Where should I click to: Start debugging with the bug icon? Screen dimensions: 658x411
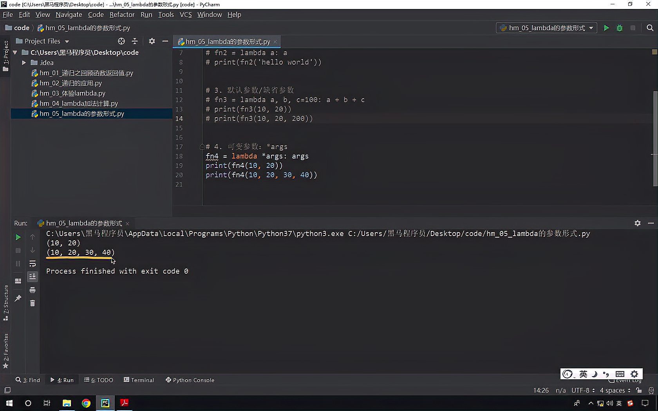(619, 28)
